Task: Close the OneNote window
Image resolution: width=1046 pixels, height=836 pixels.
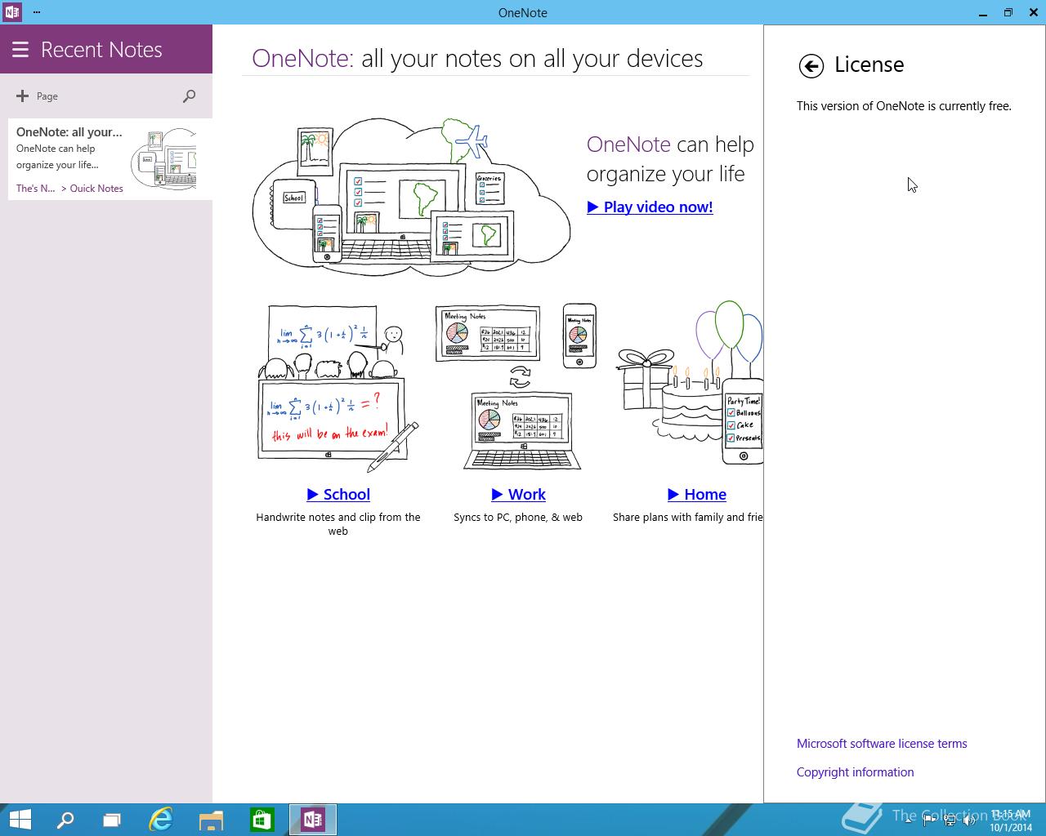Action: [1034, 12]
